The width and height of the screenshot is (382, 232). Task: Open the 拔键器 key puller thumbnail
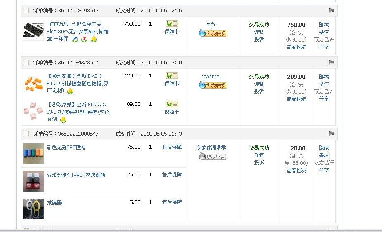coord(33,209)
